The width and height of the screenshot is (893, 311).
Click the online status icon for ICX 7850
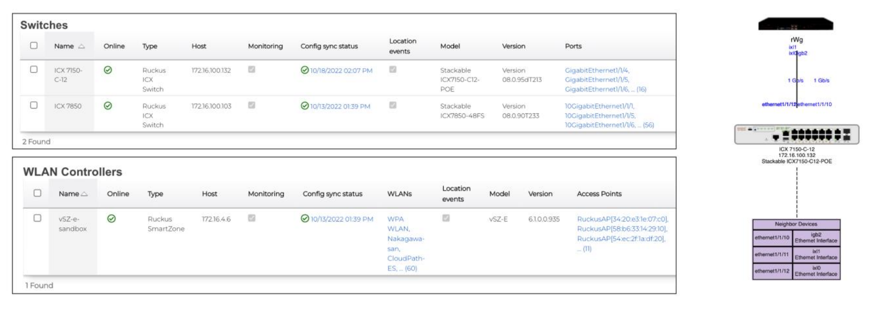coord(108,106)
